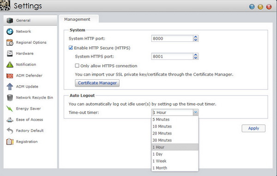
Task: Click the Energy Saver lightning icon
Action: click(10, 109)
